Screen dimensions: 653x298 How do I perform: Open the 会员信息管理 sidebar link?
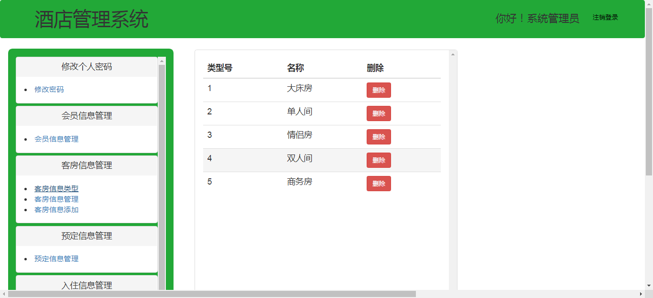(x=56, y=139)
